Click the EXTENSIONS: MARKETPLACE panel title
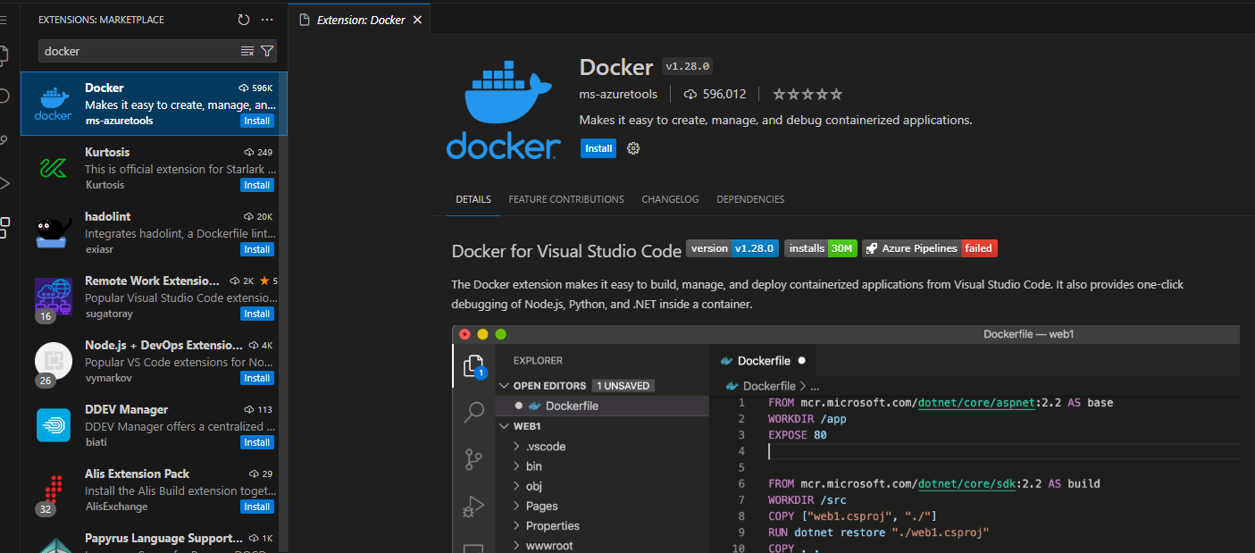 (x=101, y=20)
